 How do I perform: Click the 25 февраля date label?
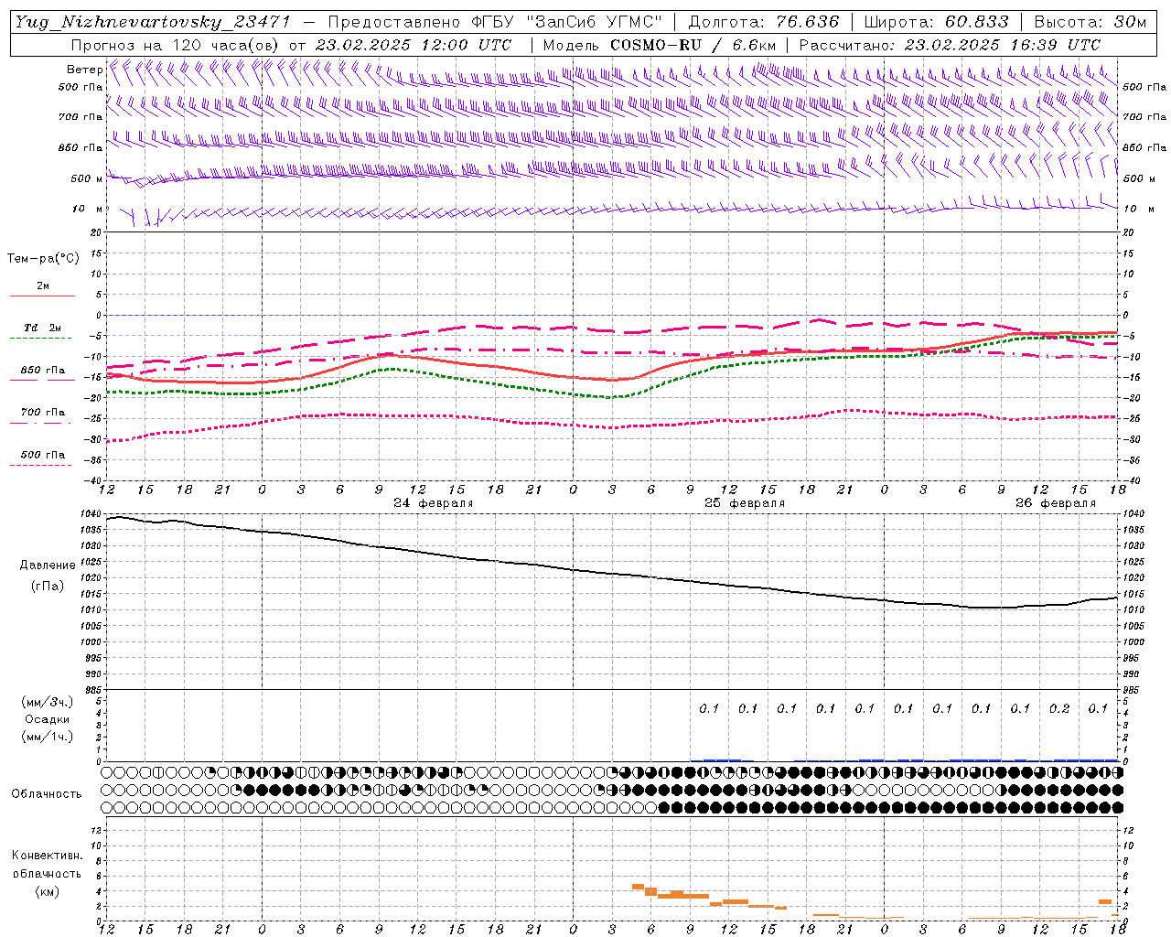[745, 503]
